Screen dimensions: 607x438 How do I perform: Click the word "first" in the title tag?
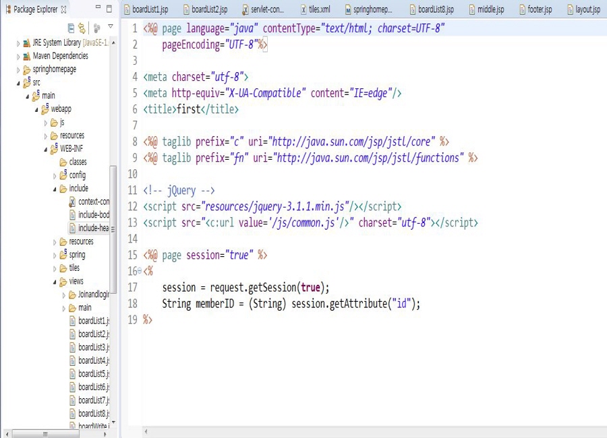point(189,109)
